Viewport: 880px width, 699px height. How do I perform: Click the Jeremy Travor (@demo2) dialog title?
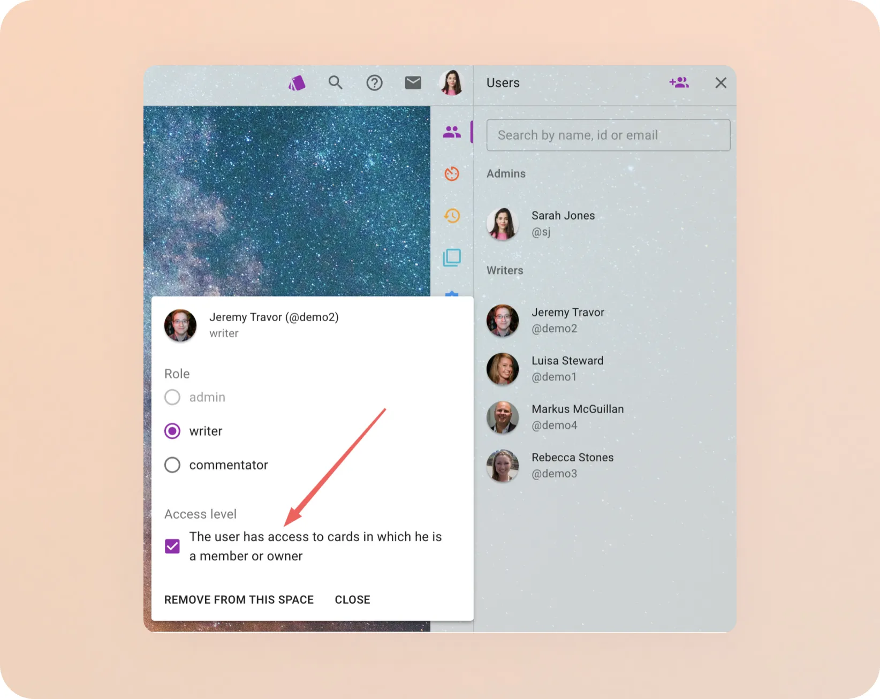pyautogui.click(x=274, y=317)
